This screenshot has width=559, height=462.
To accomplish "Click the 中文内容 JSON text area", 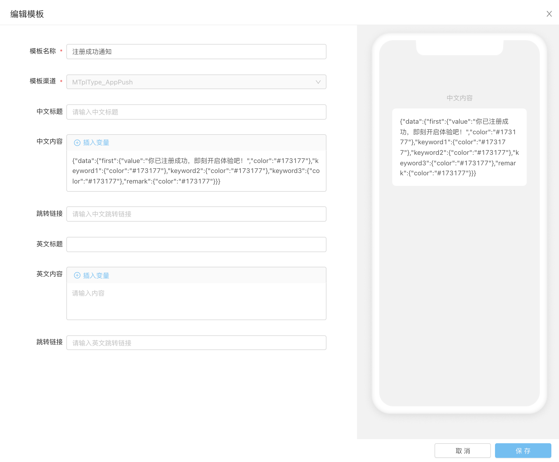I will click(x=196, y=171).
